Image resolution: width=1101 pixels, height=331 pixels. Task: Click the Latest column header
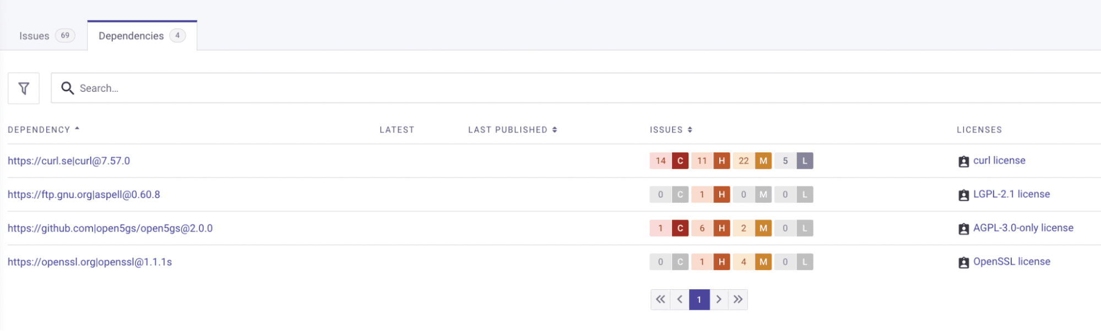point(397,130)
